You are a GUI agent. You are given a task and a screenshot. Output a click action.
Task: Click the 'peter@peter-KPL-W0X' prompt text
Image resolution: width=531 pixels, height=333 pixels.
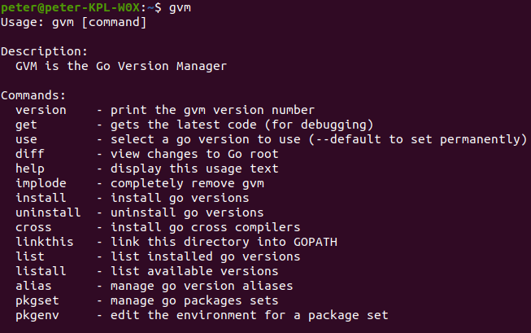pos(67,7)
